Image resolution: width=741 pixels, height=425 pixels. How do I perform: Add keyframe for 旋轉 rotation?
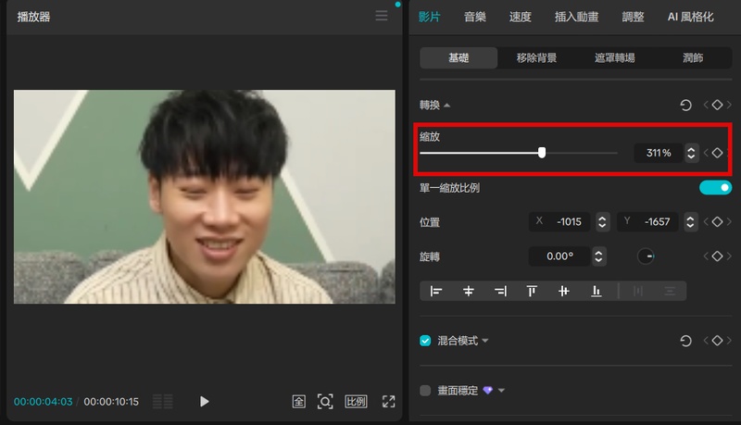point(717,256)
